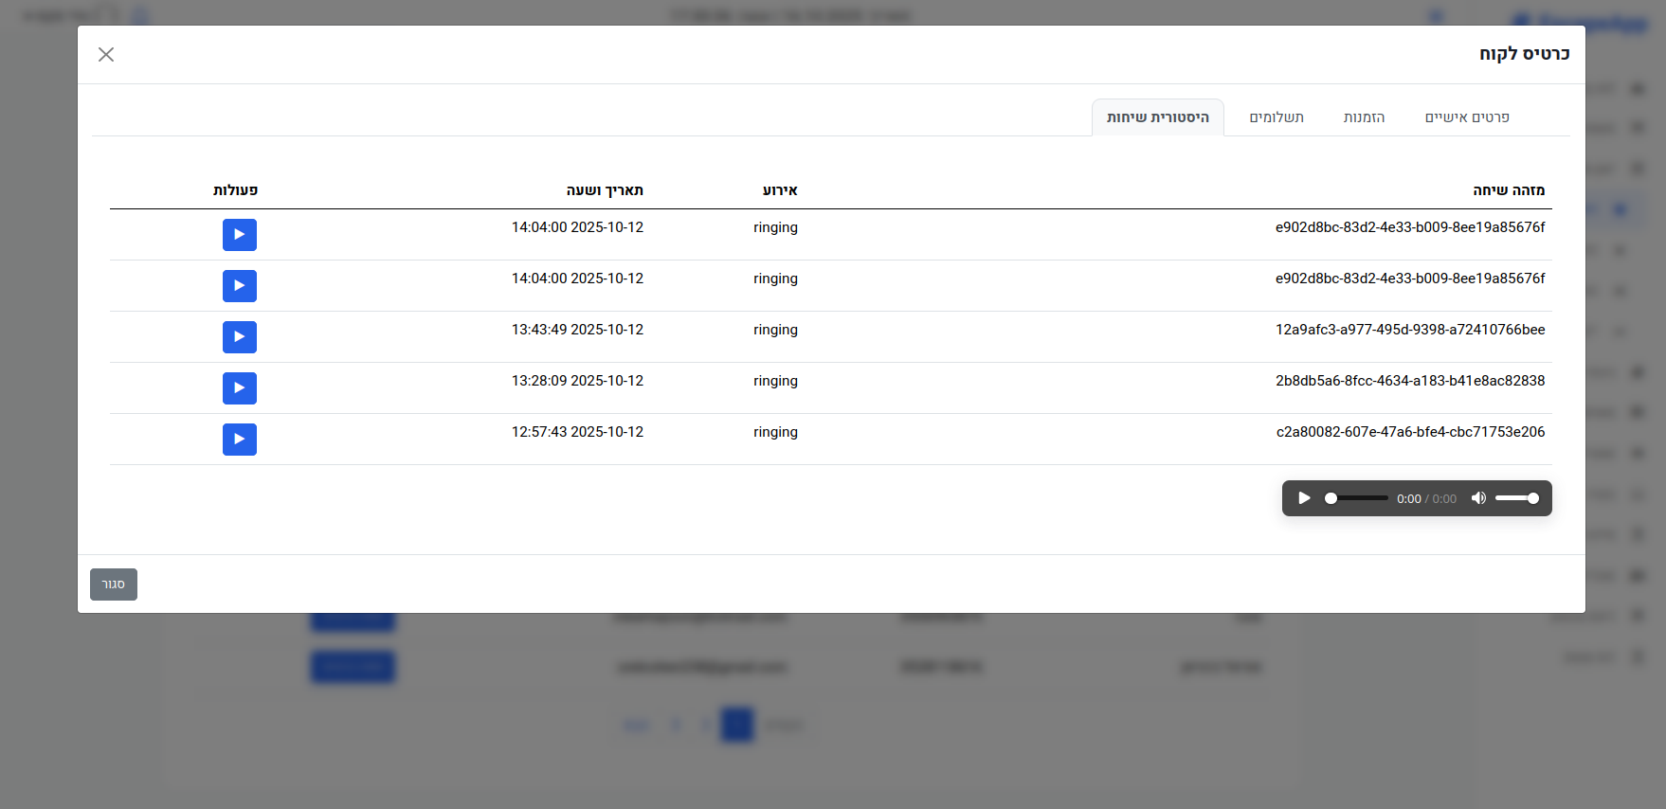Play the recording in the first call row
The height and width of the screenshot is (809, 1666).
click(239, 235)
